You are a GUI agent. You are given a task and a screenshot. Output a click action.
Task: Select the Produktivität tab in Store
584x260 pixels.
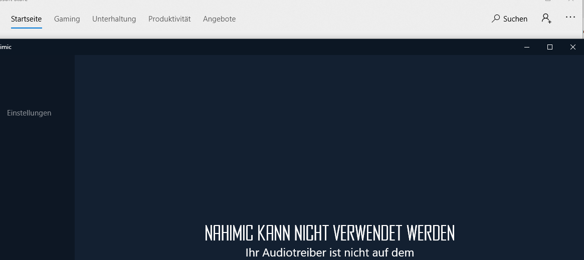[x=169, y=19]
